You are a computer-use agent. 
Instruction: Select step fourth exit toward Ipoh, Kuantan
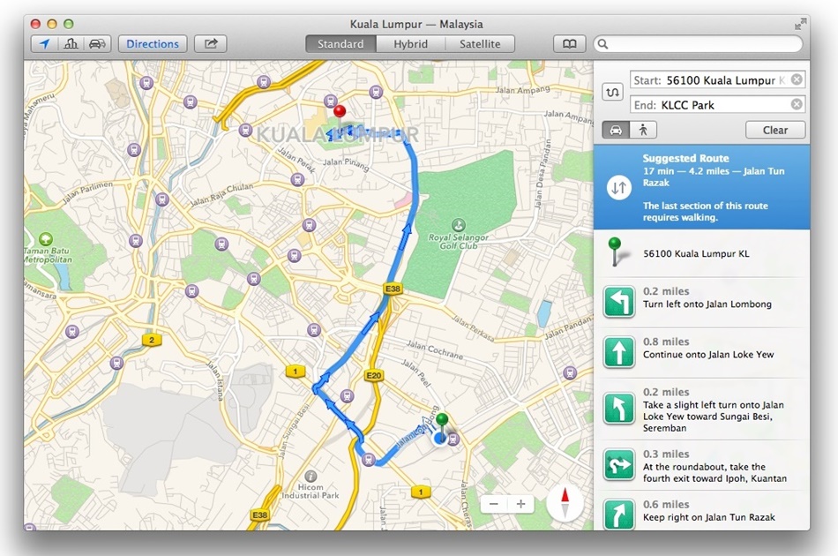702,465
